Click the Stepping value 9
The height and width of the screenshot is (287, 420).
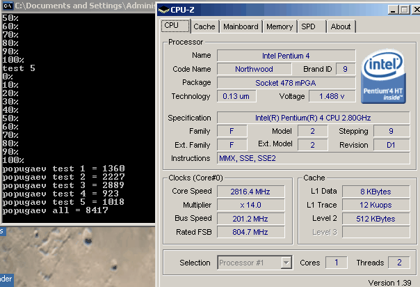(391, 131)
